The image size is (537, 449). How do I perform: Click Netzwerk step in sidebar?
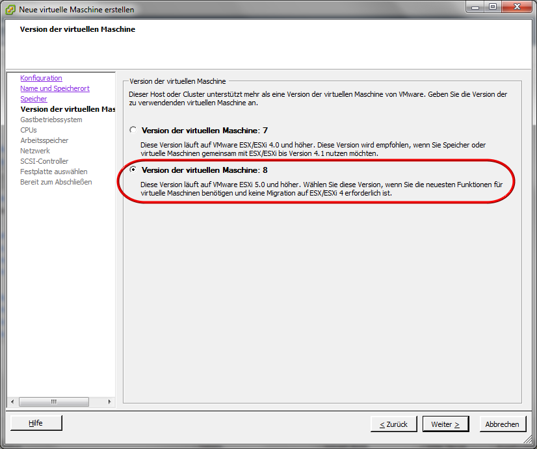click(34, 151)
